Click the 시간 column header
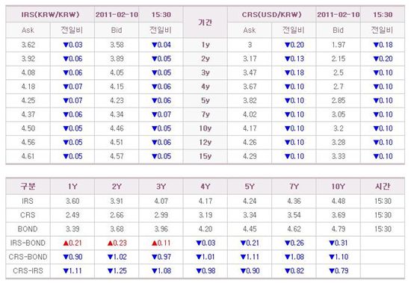 (383, 187)
